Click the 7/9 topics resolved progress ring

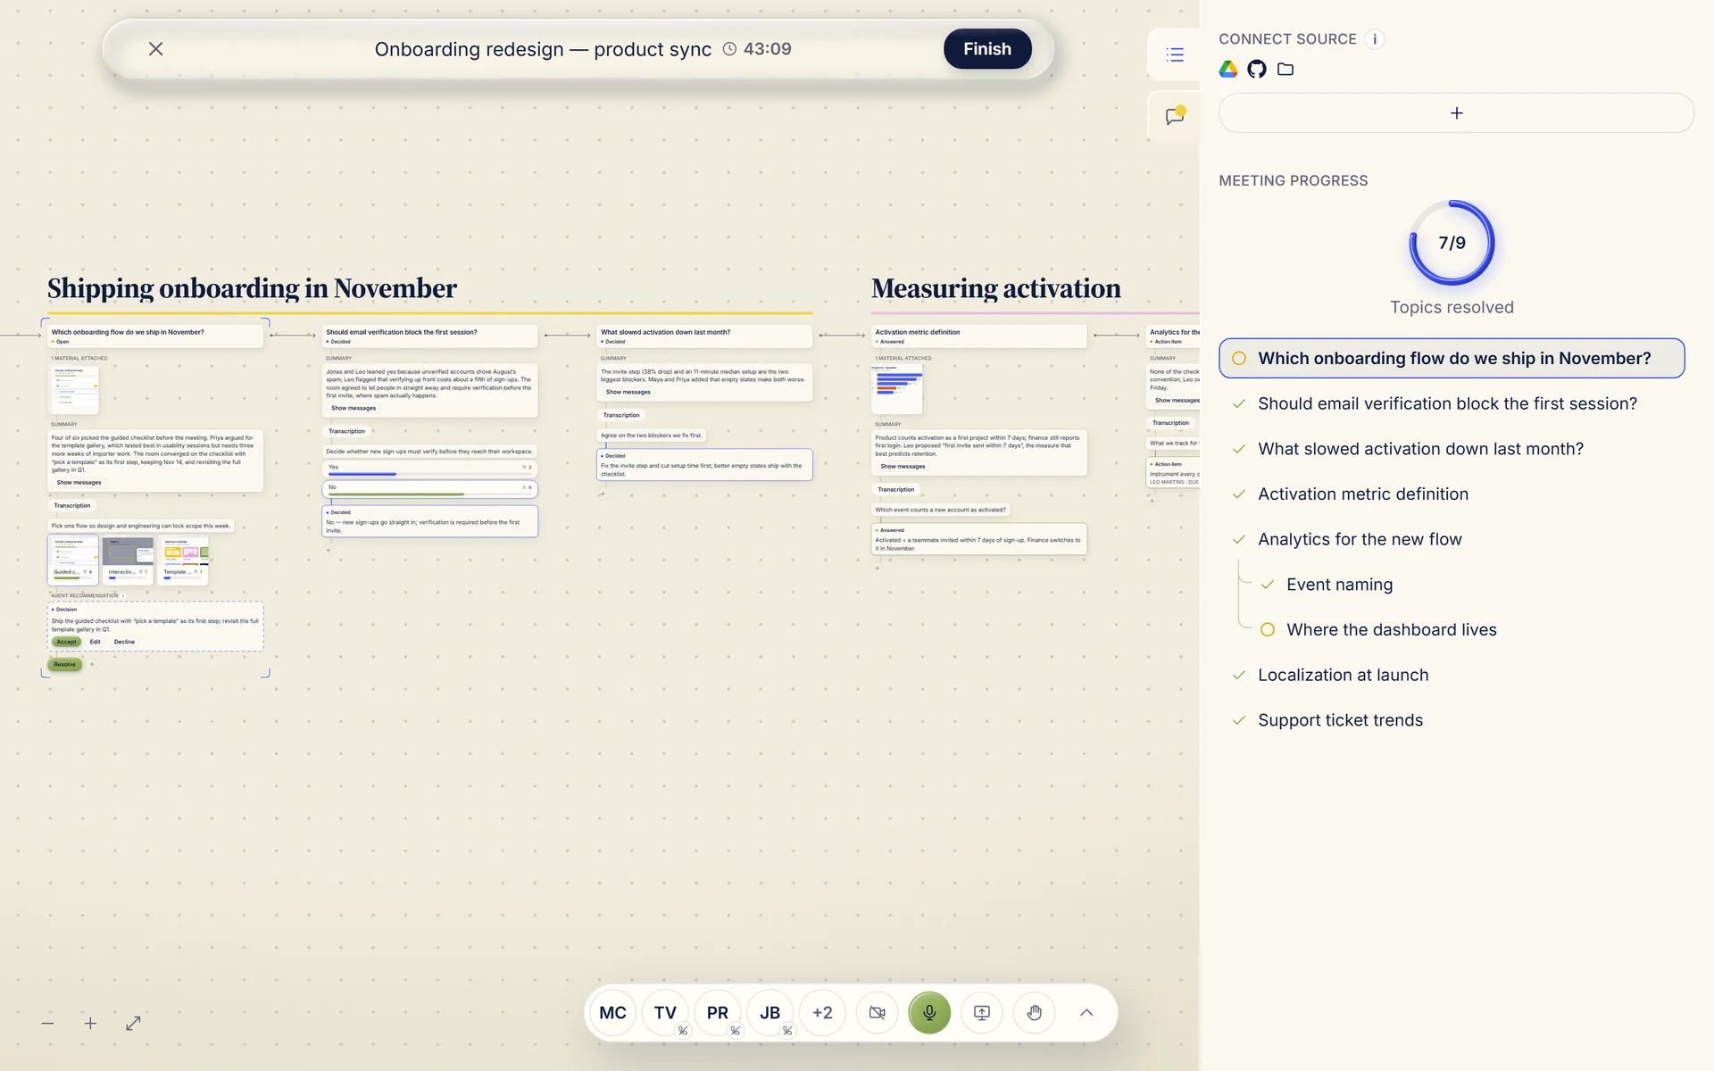point(1452,243)
